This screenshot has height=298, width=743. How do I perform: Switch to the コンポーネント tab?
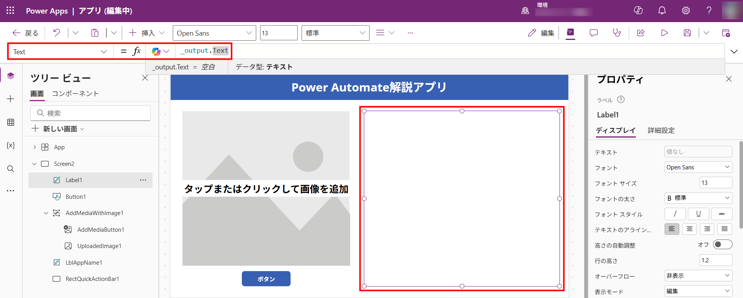[x=75, y=94]
